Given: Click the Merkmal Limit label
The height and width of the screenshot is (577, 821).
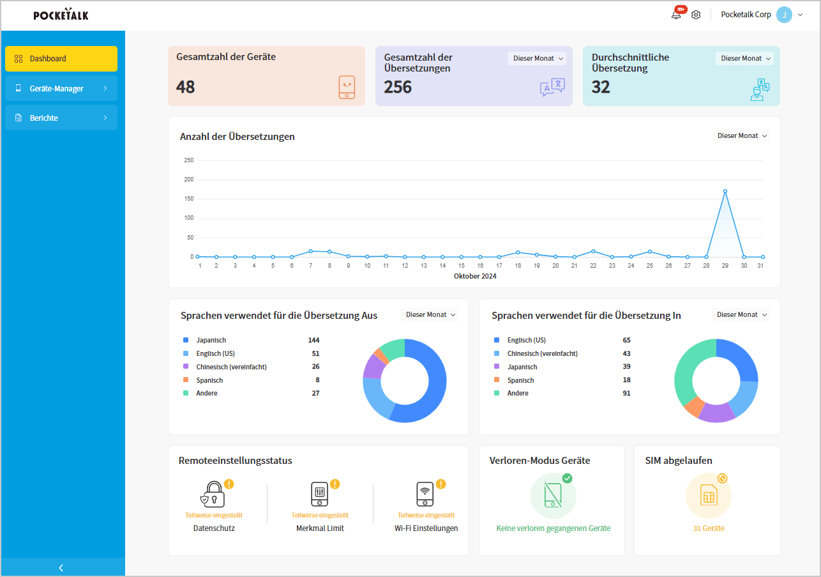Looking at the screenshot, I should click(320, 528).
